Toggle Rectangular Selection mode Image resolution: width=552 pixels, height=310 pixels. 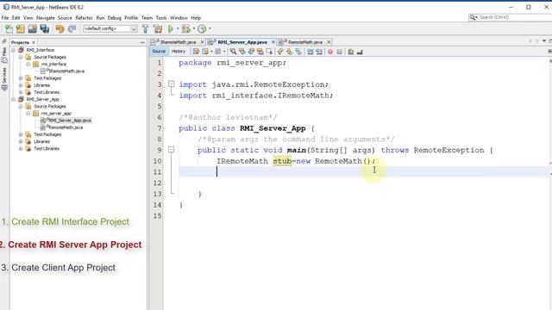(x=269, y=52)
